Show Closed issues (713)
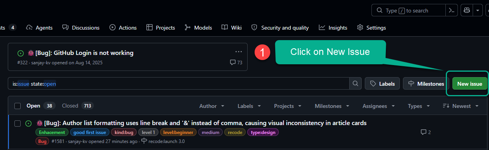 point(78,106)
